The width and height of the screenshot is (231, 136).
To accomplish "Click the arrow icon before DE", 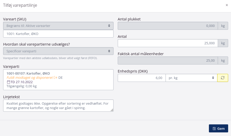I will tap(55, 77).
